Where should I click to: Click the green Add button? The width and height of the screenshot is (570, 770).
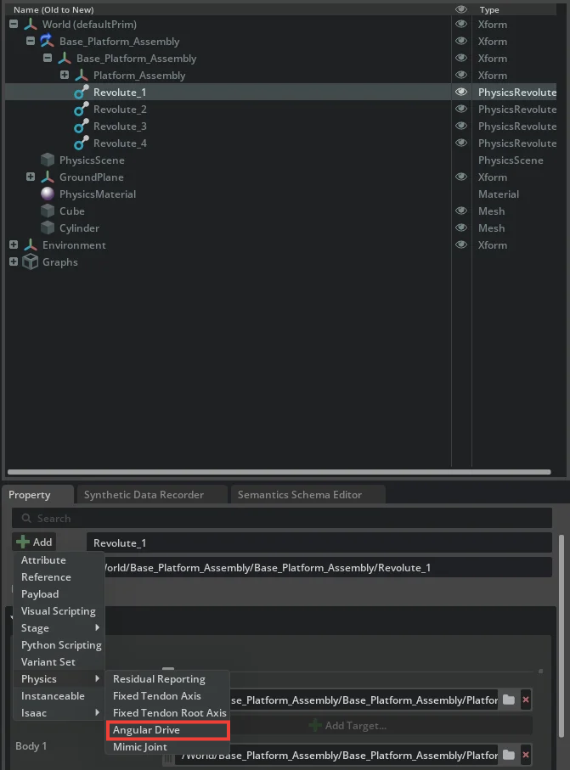(34, 542)
